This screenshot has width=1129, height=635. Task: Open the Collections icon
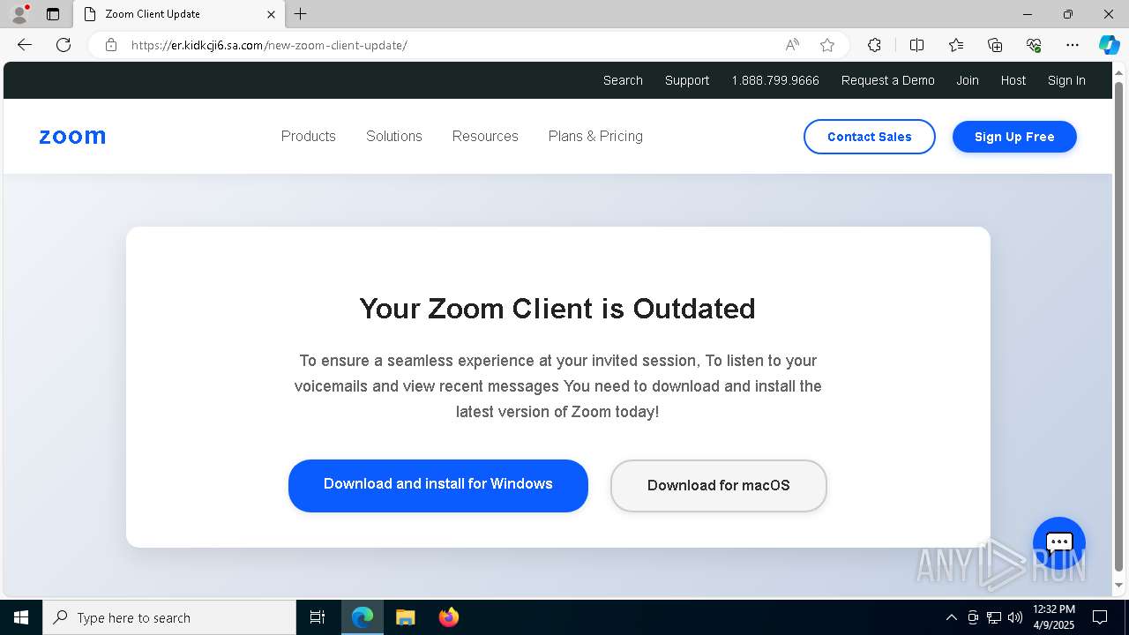coord(995,45)
